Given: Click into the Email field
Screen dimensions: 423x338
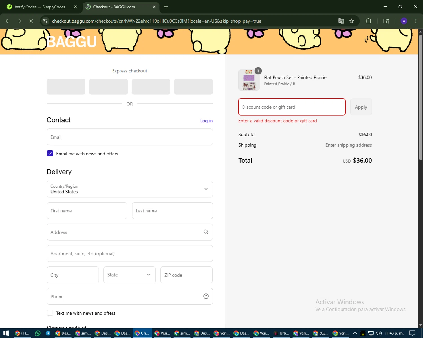Looking at the screenshot, I should click(130, 137).
